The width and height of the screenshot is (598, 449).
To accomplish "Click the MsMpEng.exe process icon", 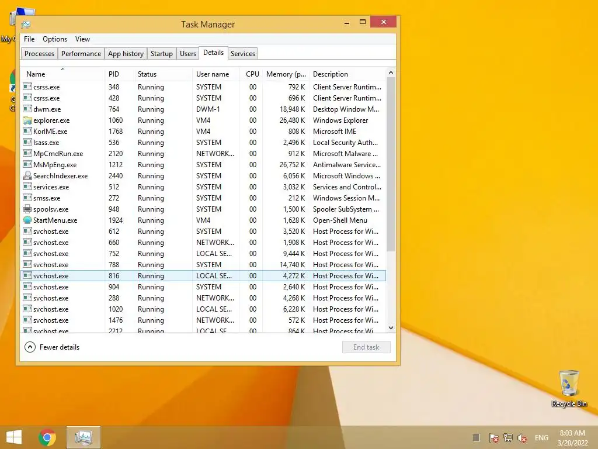I will tap(27, 164).
